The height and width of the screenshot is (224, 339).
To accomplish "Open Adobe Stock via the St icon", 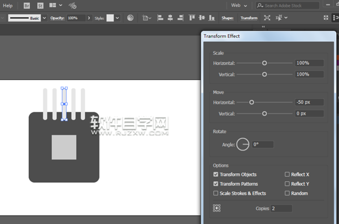I will tap(40, 6).
